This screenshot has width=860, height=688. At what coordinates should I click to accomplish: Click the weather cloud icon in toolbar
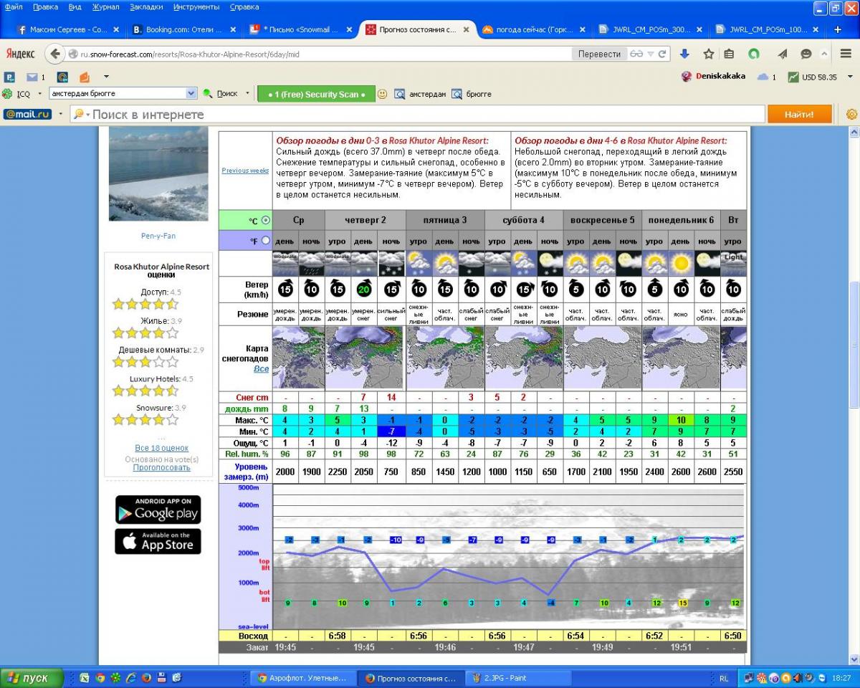763,77
